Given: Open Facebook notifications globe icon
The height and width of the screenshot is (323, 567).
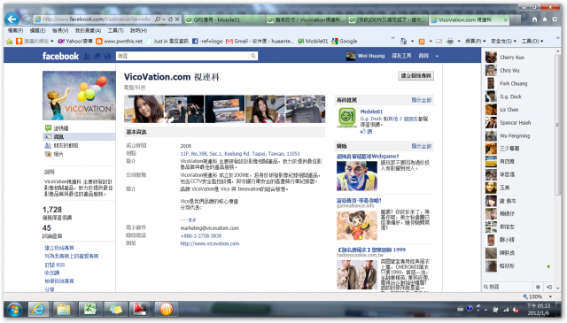Looking at the screenshot, I should pyautogui.click(x=107, y=56).
